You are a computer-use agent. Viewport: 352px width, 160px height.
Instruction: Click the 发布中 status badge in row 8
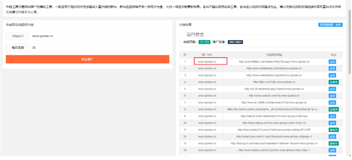coord(334,109)
